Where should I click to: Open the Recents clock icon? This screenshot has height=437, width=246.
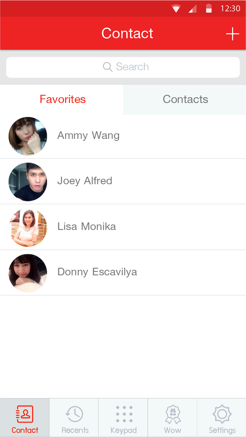click(x=74, y=414)
